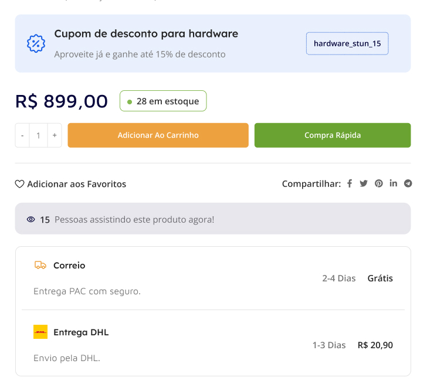Image resolution: width=427 pixels, height=391 pixels.
Task: Click the 28 em estoque badge
Action: tap(163, 101)
